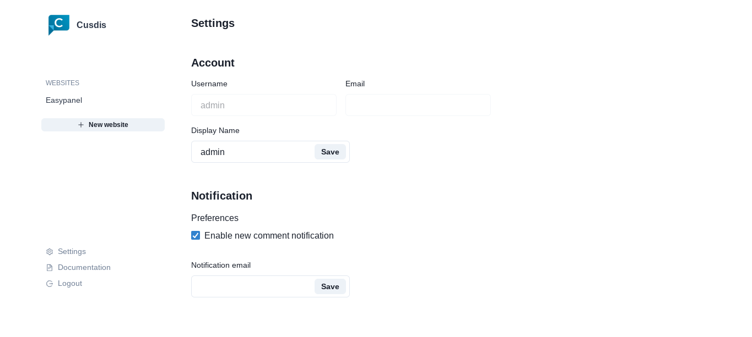Click the New website button
Viewport: 752px width, 337px height.
coord(103,125)
